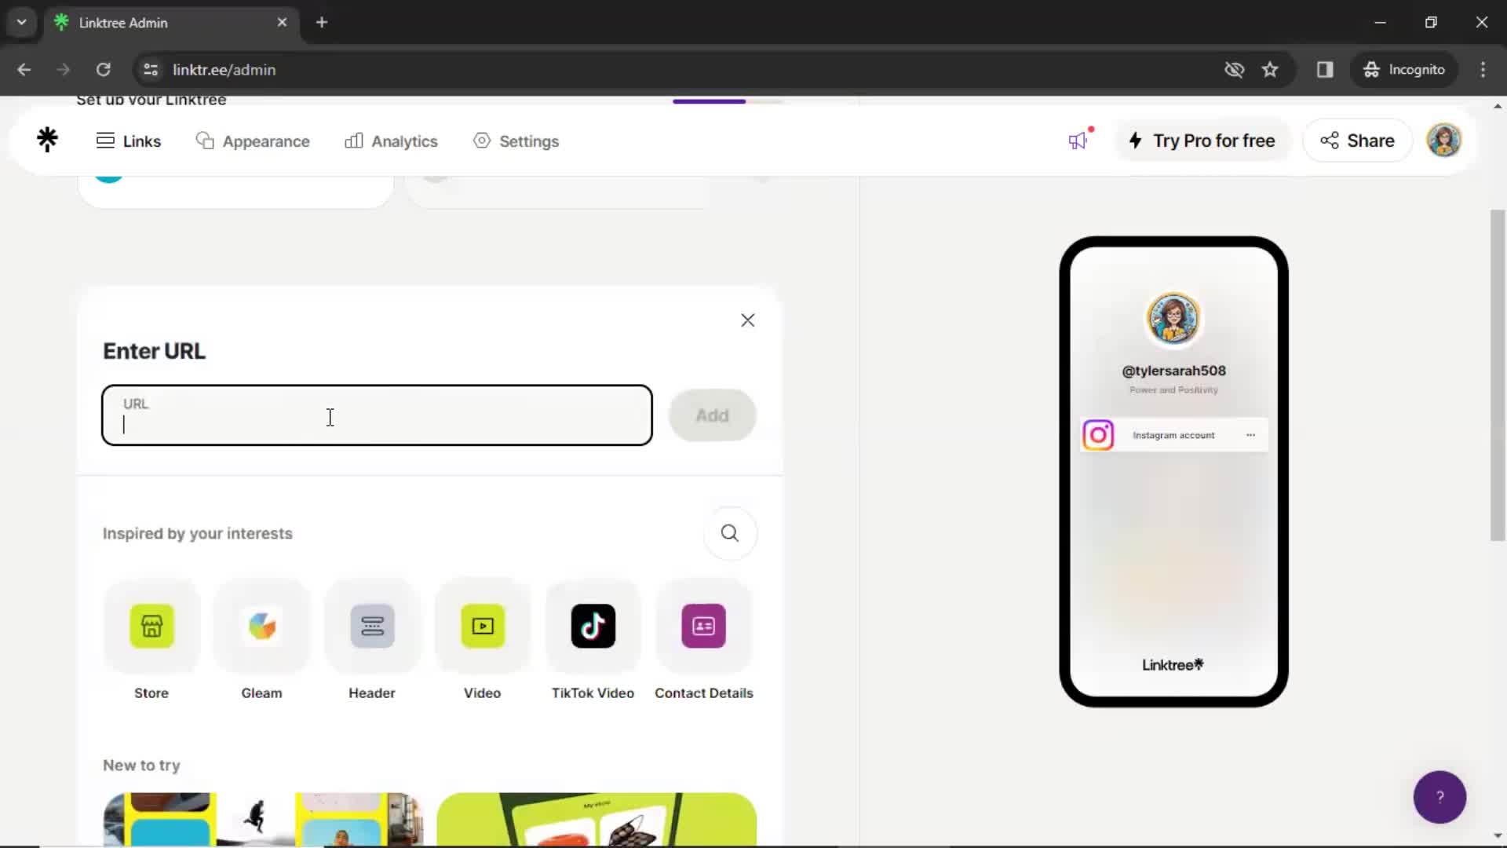Click the Linktree snowflake logo icon

[x=46, y=140]
